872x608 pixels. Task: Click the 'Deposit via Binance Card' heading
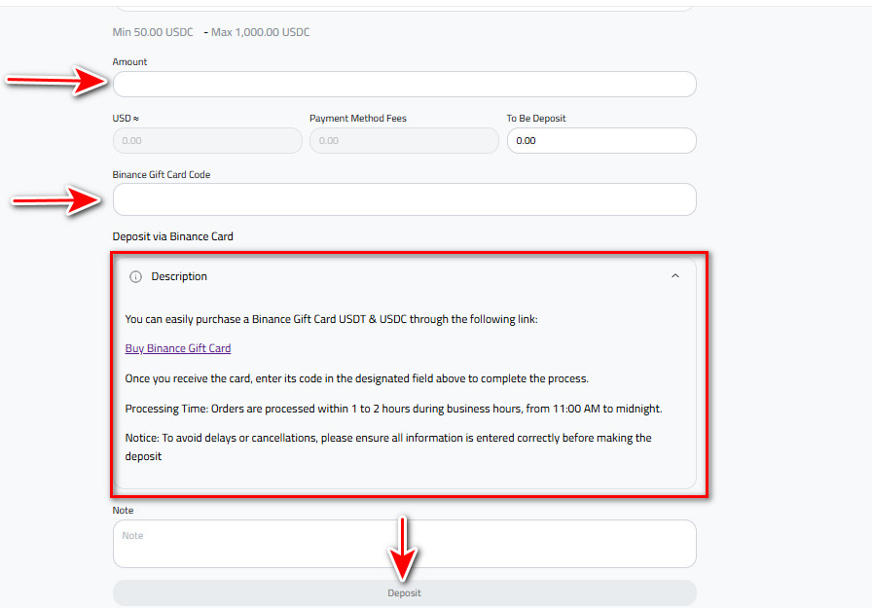tap(173, 236)
